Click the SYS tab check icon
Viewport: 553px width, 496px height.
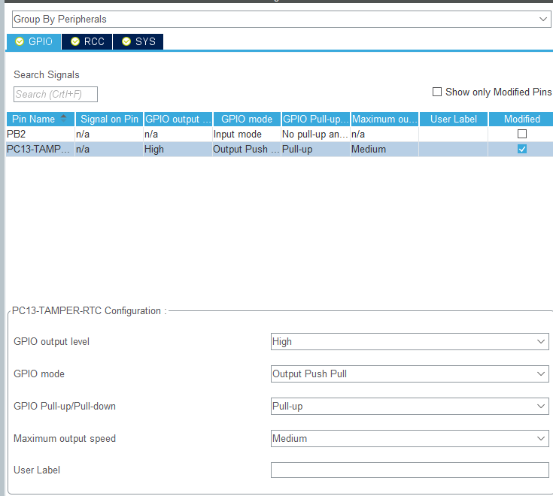(x=126, y=41)
